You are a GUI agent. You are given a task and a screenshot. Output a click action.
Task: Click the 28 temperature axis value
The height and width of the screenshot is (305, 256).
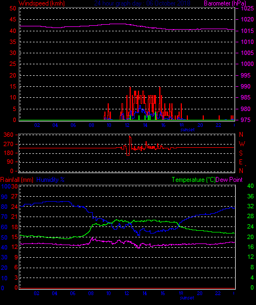[251, 217]
